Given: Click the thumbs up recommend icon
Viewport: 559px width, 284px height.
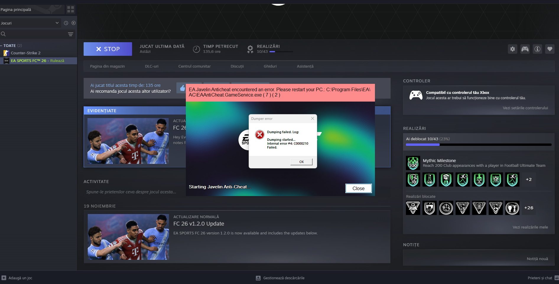Looking at the screenshot, I should pyautogui.click(x=182, y=88).
